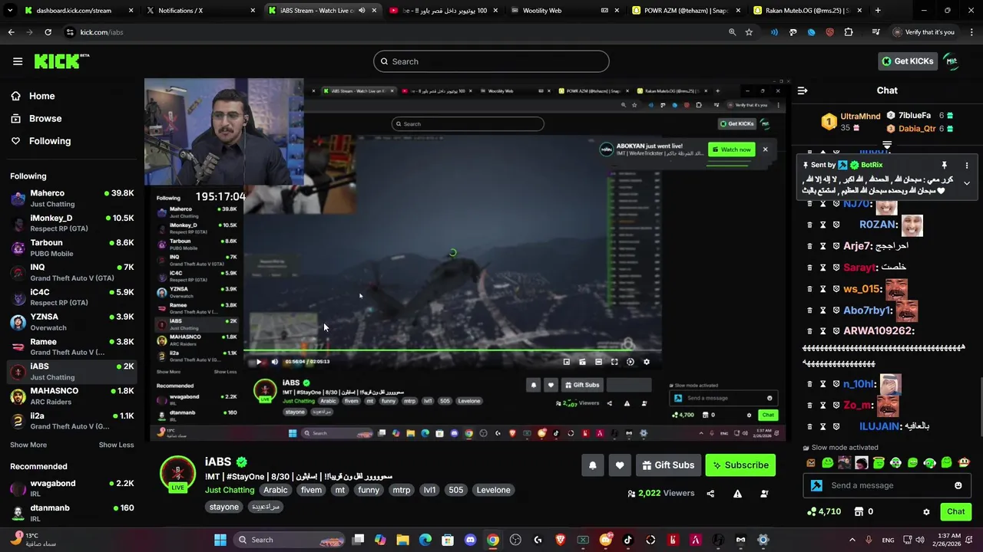Expand the Following list with Show More

[x=28, y=445]
